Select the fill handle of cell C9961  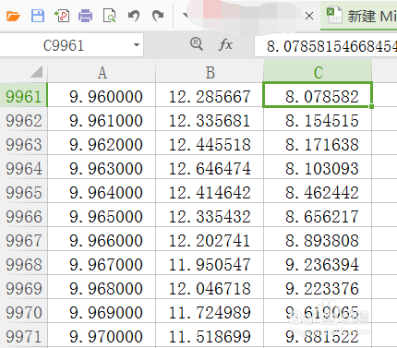coord(372,106)
